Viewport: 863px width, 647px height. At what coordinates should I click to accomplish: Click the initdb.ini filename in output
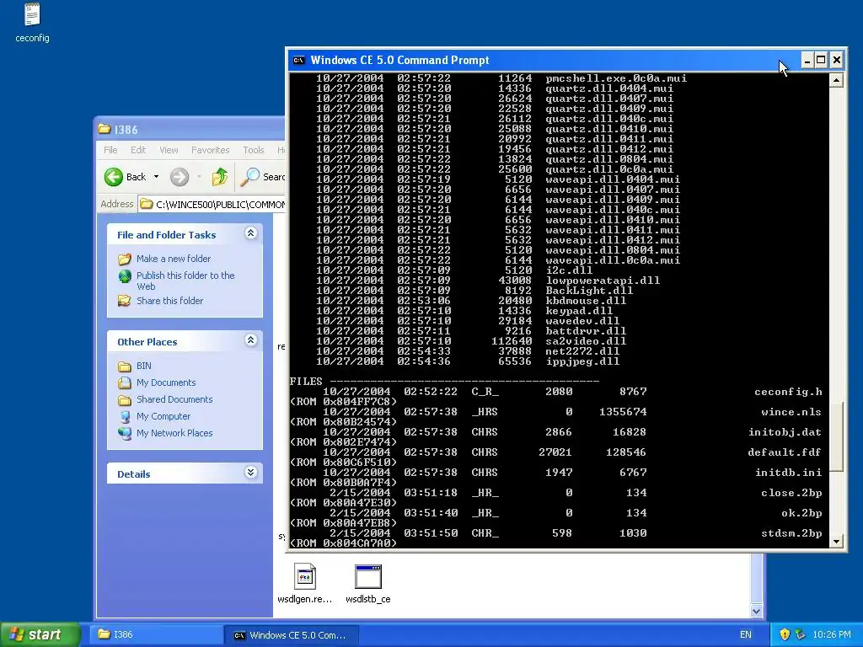coord(789,473)
